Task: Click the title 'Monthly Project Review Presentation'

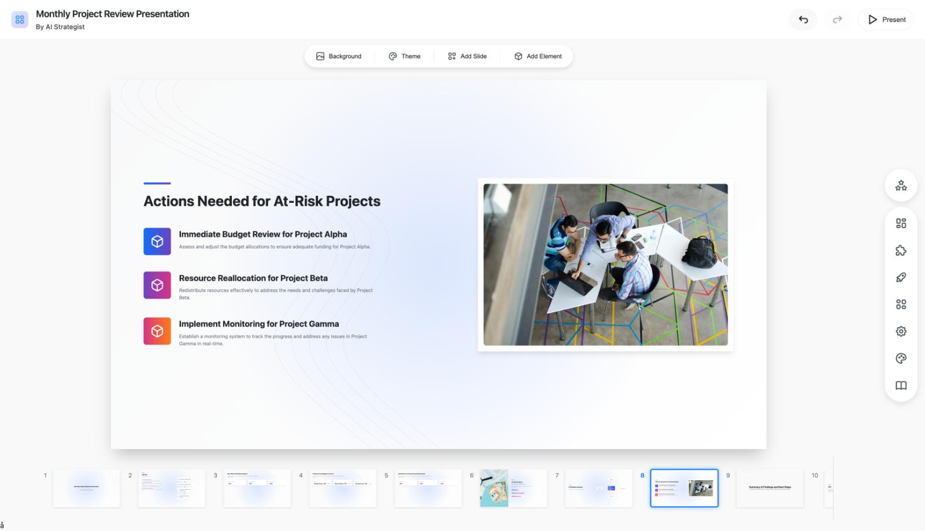Action: (x=113, y=13)
